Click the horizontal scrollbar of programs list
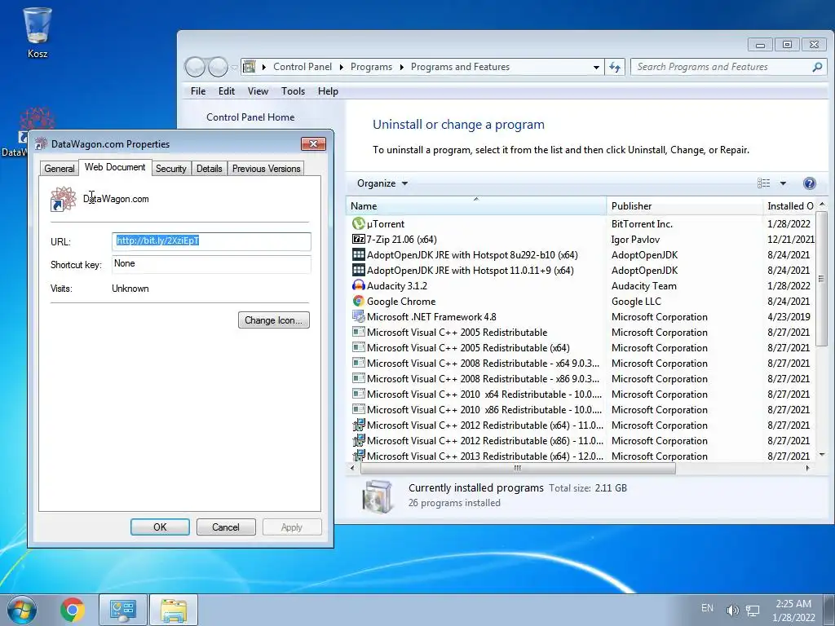This screenshot has width=835, height=626. tap(518, 469)
